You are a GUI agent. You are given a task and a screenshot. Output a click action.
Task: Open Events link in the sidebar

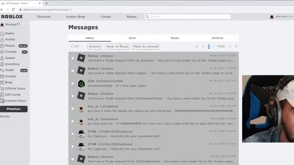[x=5, y=116]
